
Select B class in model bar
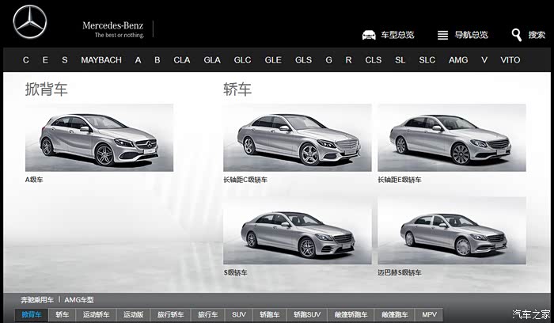pos(157,60)
